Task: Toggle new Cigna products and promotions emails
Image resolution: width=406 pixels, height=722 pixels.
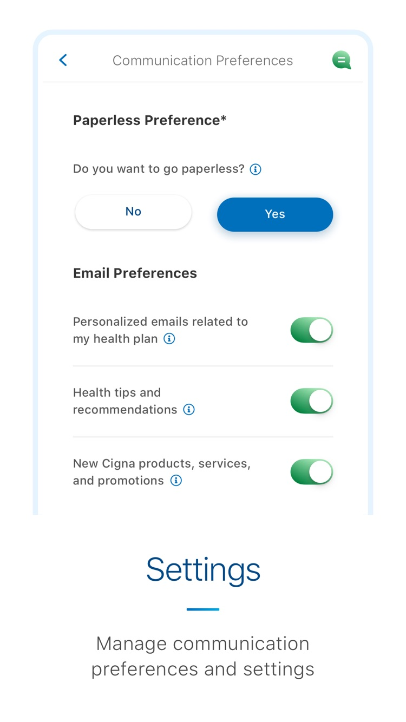Action: (x=311, y=471)
